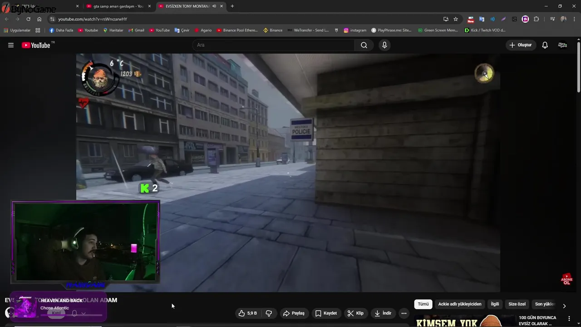The height and width of the screenshot is (327, 581).
Task: Open Haritalar bookmark
Action: tap(113, 30)
